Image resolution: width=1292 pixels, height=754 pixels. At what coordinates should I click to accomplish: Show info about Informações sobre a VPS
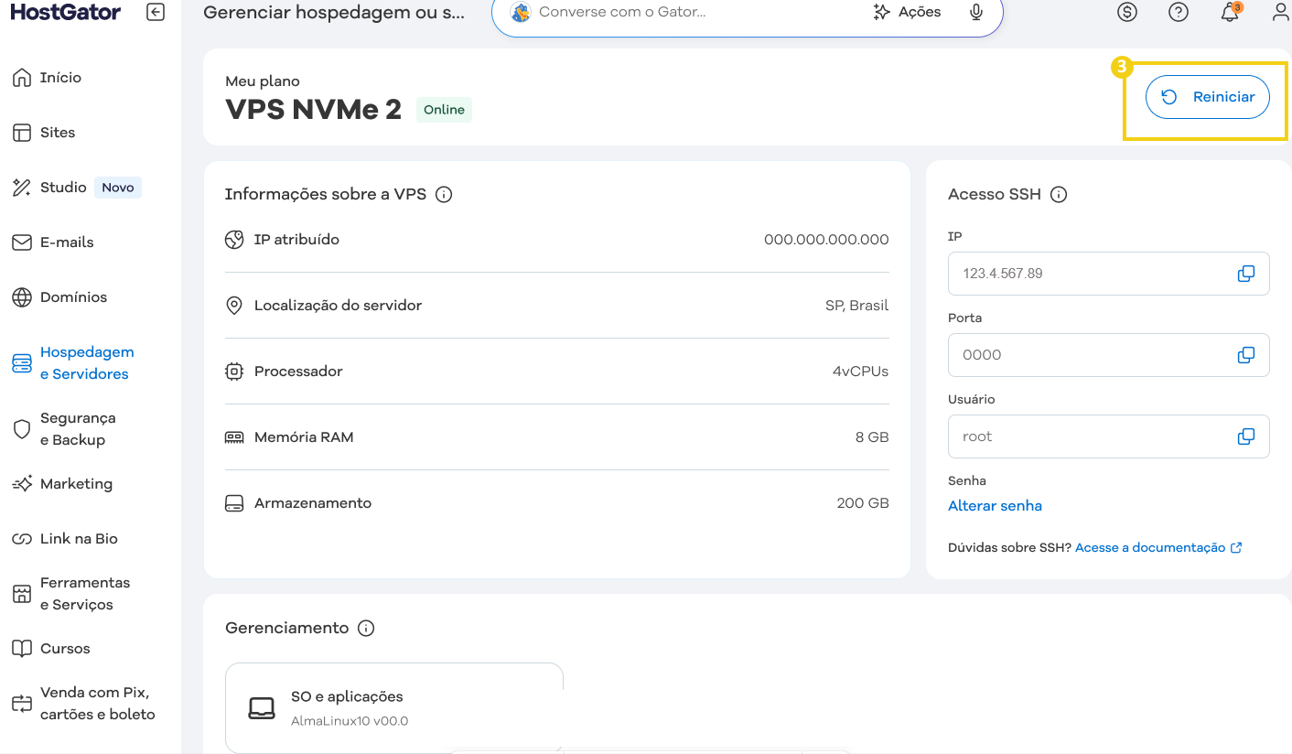coord(445,194)
